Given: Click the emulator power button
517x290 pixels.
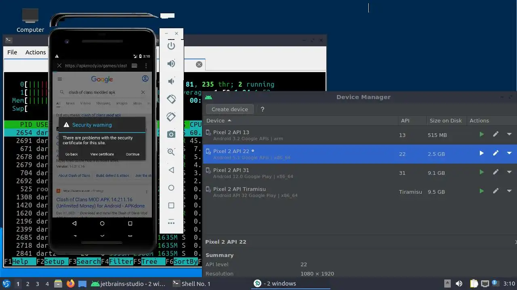Looking at the screenshot, I should (x=171, y=46).
